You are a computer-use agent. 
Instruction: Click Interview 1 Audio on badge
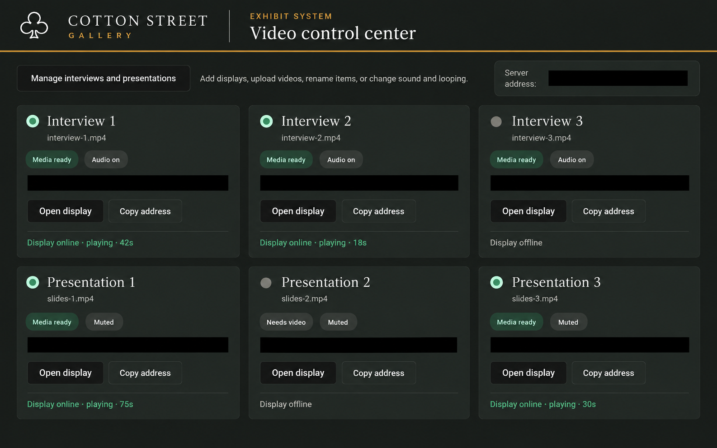(x=106, y=159)
